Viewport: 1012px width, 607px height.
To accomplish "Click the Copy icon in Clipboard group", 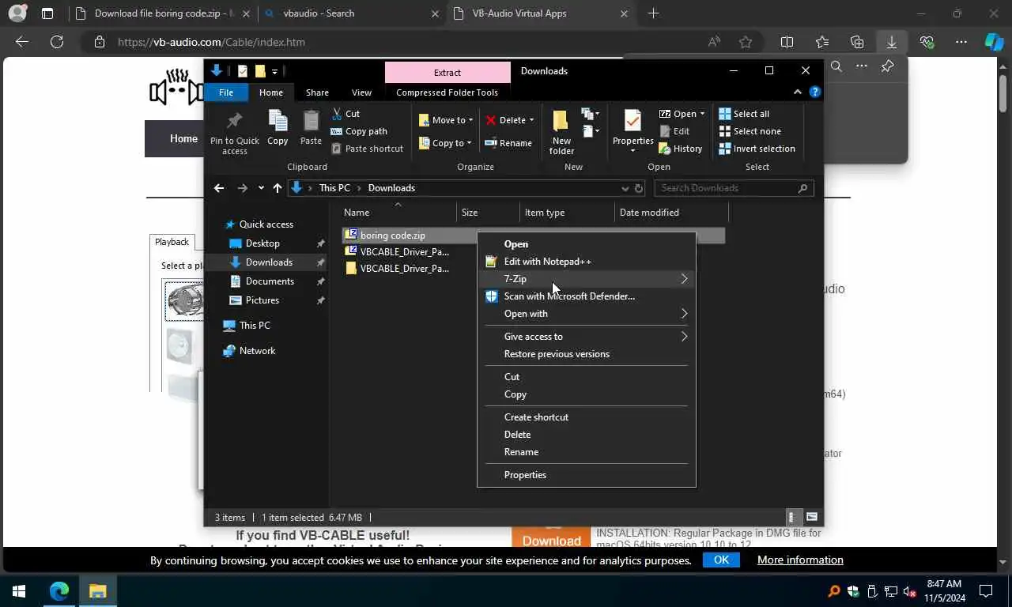I will point(278,121).
